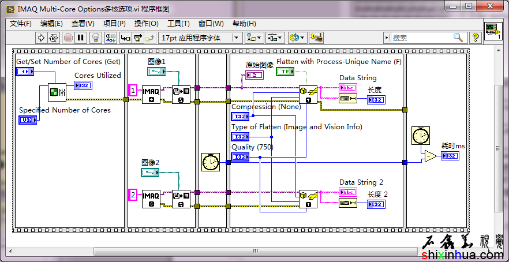Image resolution: width=509 pixels, height=262 pixels.
Task: Click the Clean Up Diagram button
Action: [x=316, y=38]
